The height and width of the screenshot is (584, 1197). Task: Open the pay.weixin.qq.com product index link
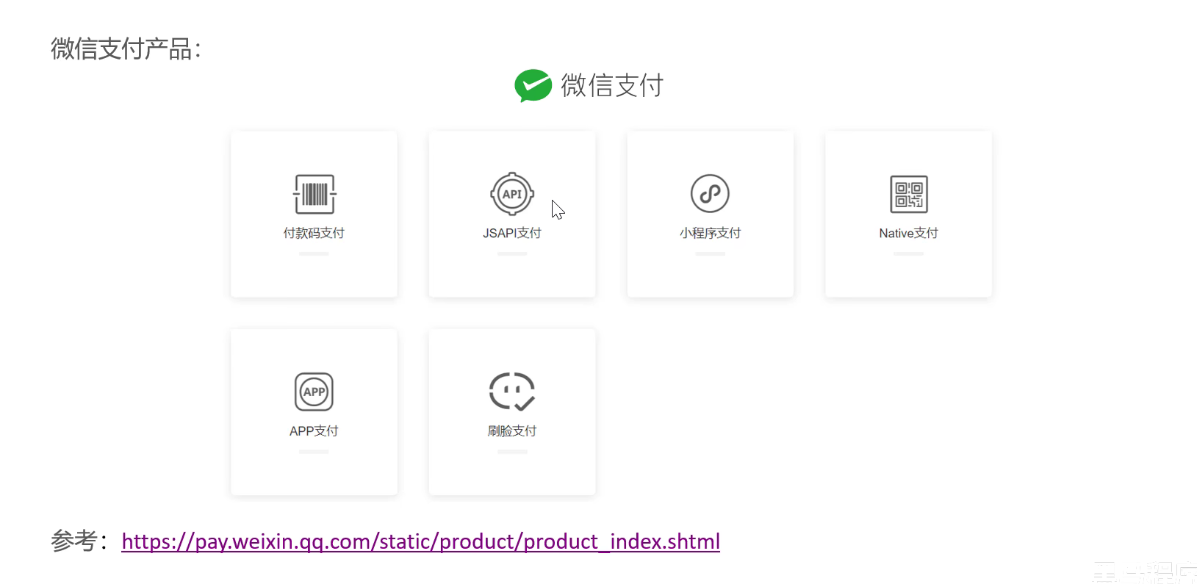(x=420, y=541)
